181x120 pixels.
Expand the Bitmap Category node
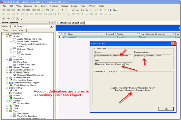[x=7, y=67]
